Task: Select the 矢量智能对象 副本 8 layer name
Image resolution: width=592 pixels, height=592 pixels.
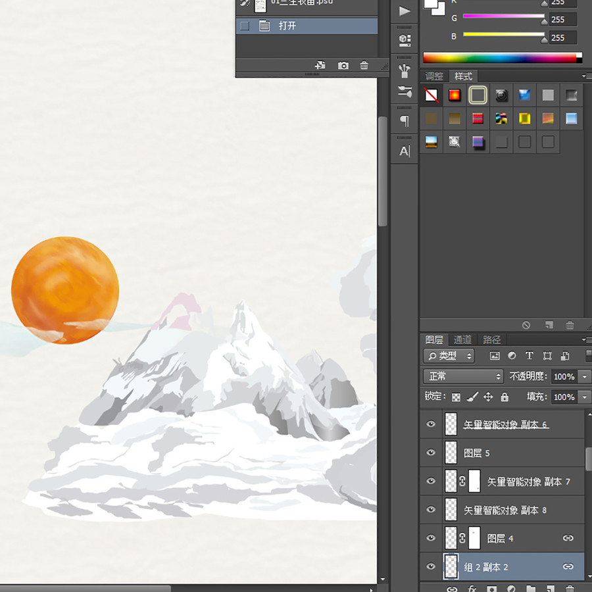Action: (505, 510)
